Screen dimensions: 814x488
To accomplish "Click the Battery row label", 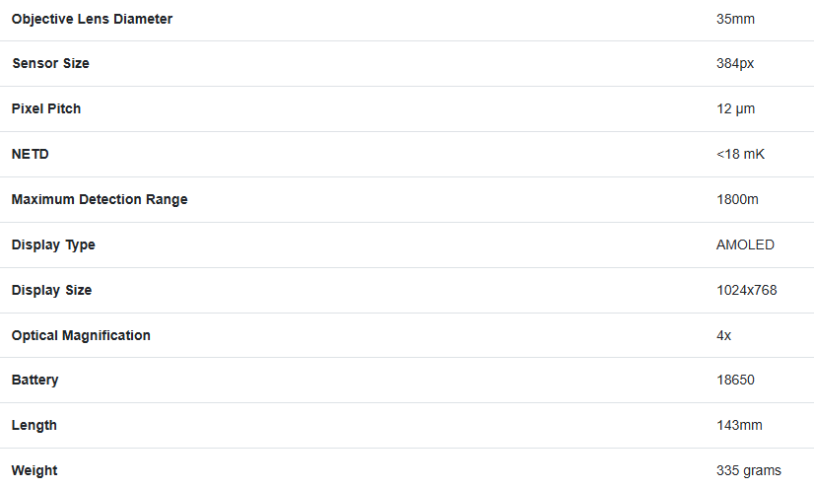I will click(x=34, y=380).
